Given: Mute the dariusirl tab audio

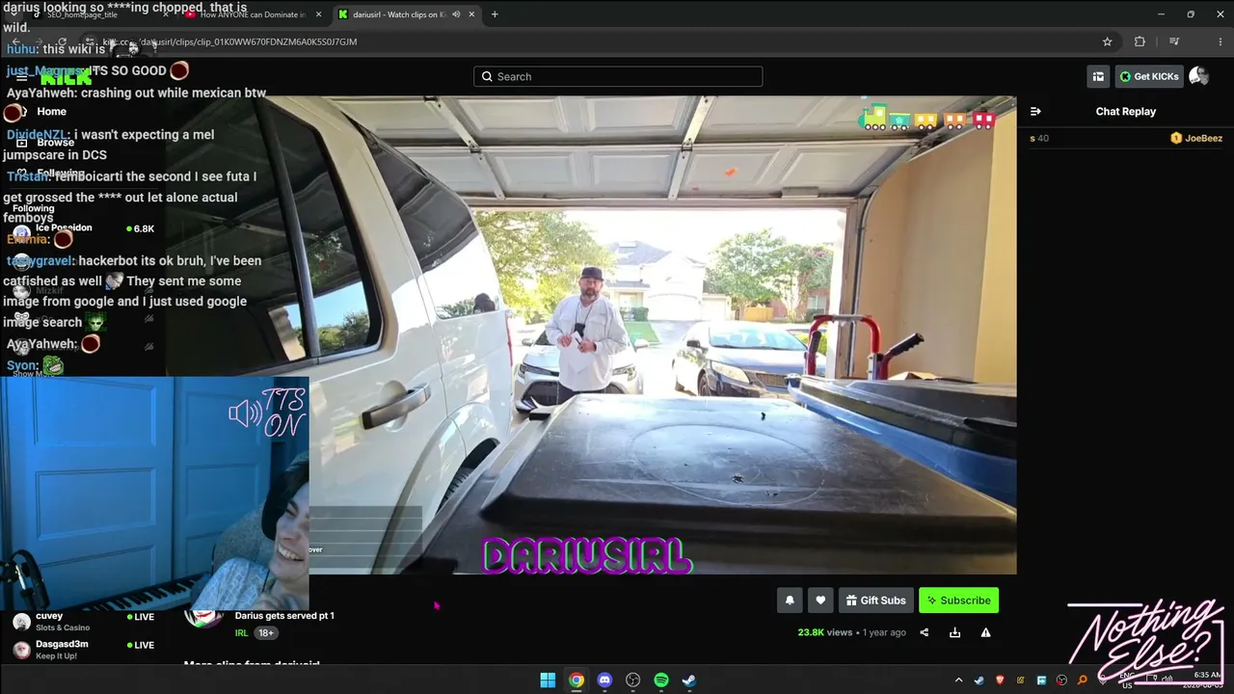Looking at the screenshot, I should [x=456, y=14].
